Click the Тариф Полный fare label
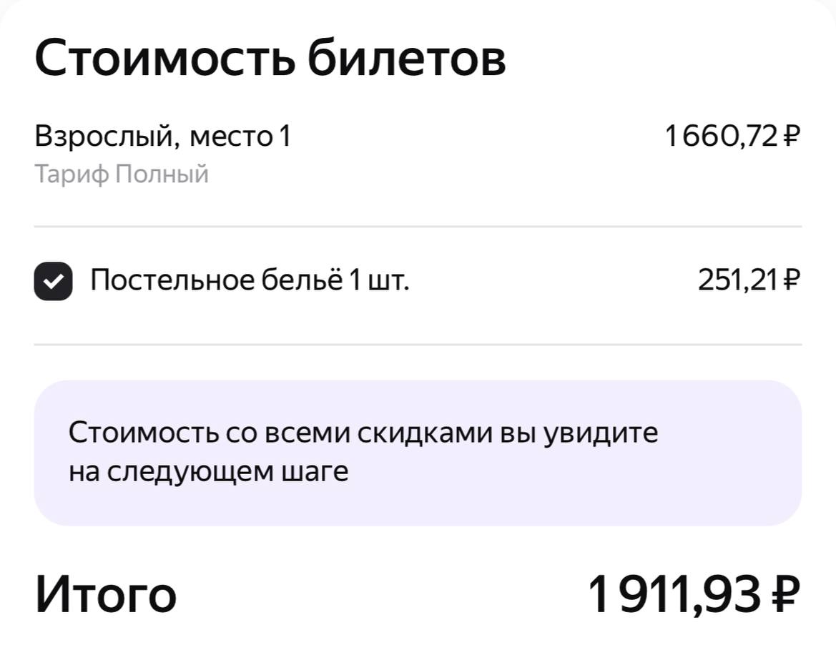836x645 pixels. (122, 173)
